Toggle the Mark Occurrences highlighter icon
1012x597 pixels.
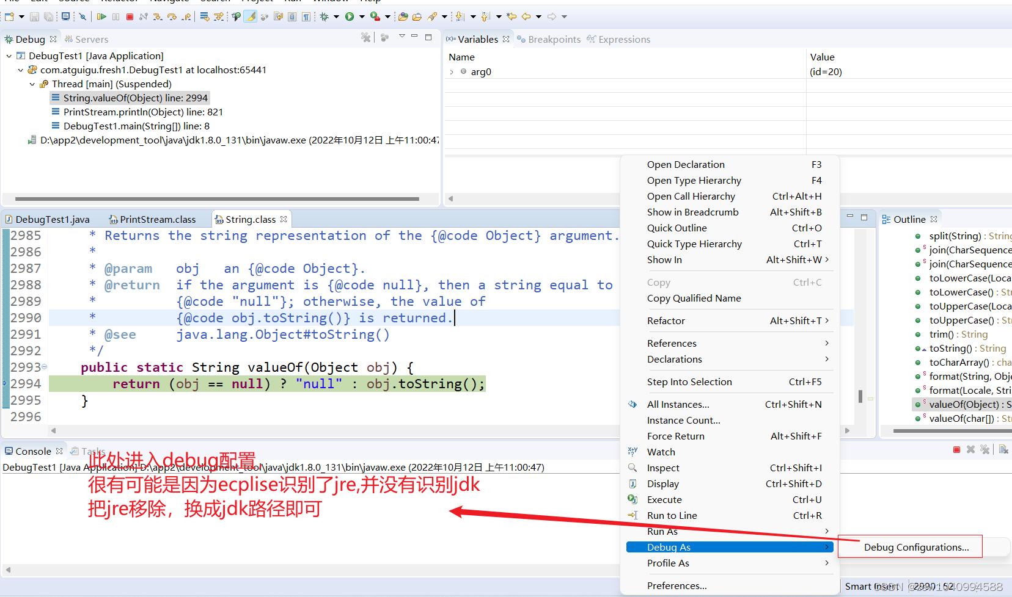point(251,16)
